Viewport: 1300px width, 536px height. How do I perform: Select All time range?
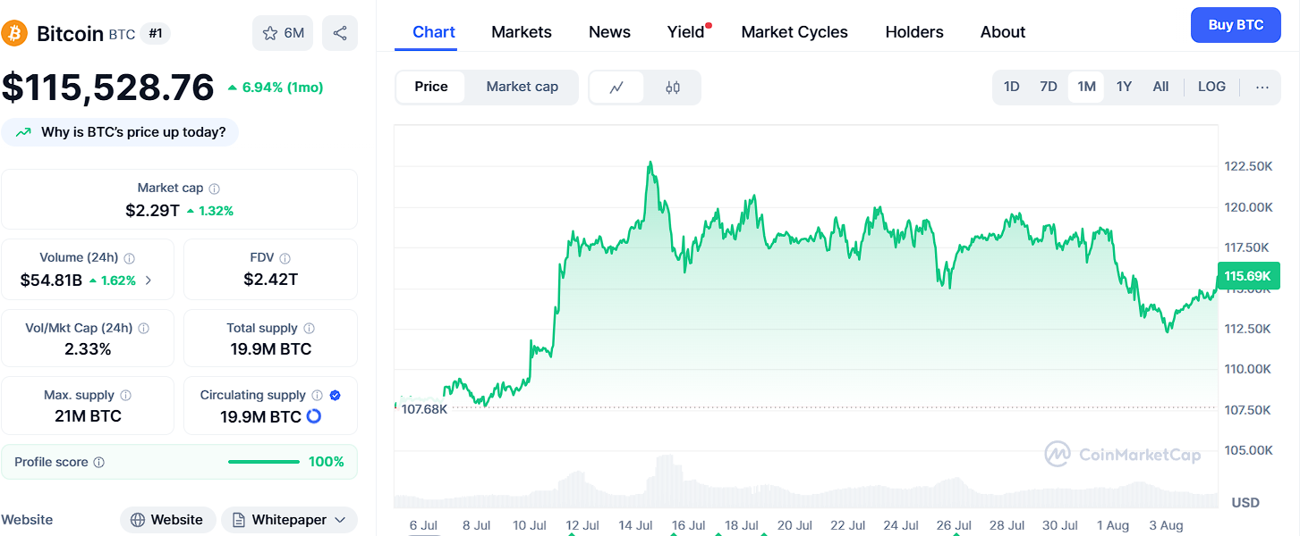tap(1160, 87)
